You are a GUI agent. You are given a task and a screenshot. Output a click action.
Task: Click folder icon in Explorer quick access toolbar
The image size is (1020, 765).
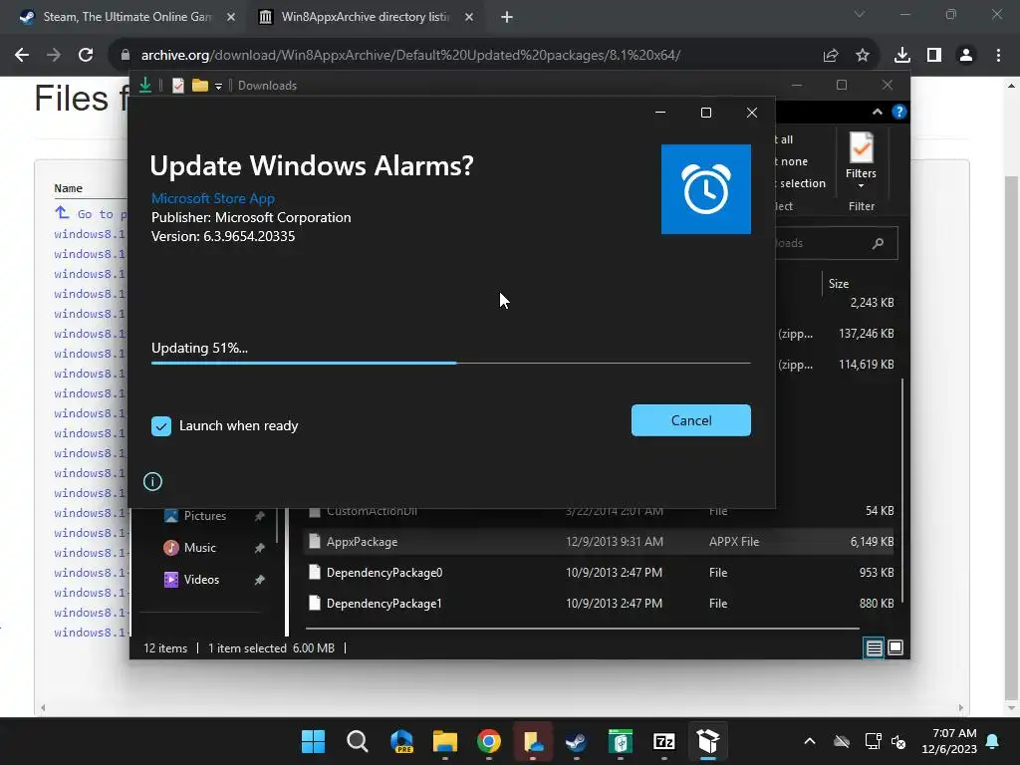click(x=199, y=86)
